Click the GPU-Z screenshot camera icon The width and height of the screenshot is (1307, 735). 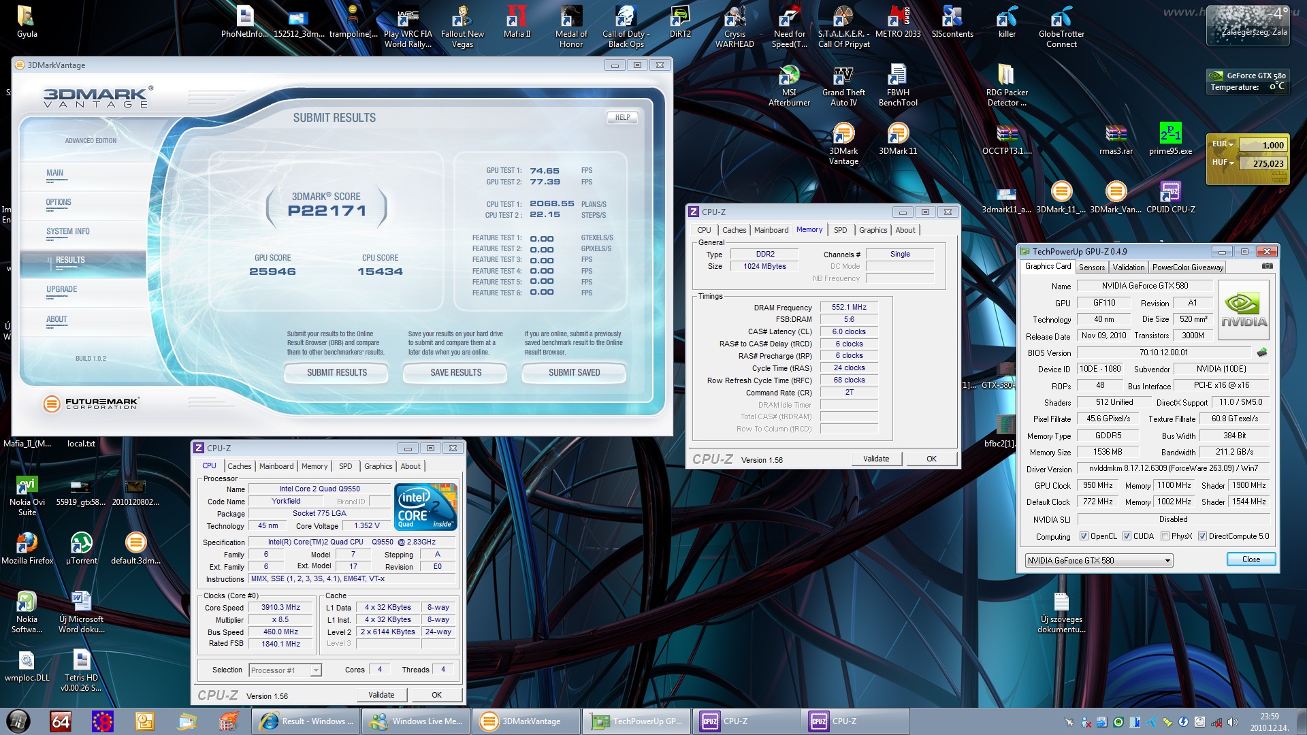(x=1267, y=267)
